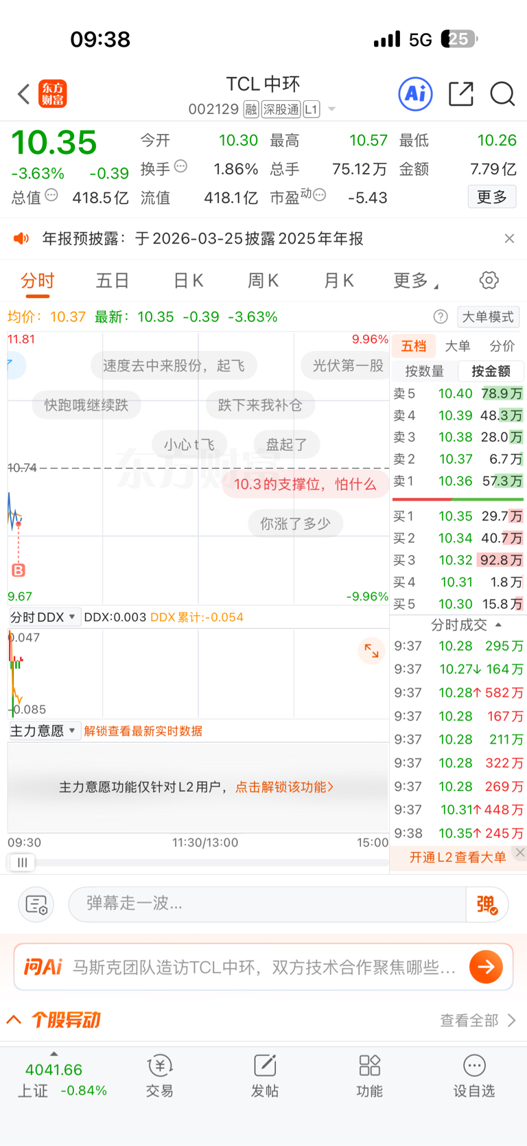Select the 五档 tab
The height and width of the screenshot is (1146, 527).
tap(414, 346)
